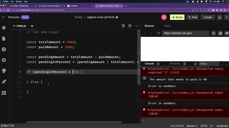Click the console Filter input
Screen dimensions: 229x128
coord(209,64)
